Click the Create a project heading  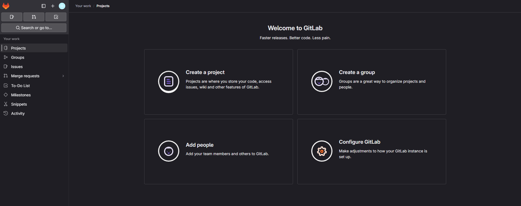click(x=205, y=72)
